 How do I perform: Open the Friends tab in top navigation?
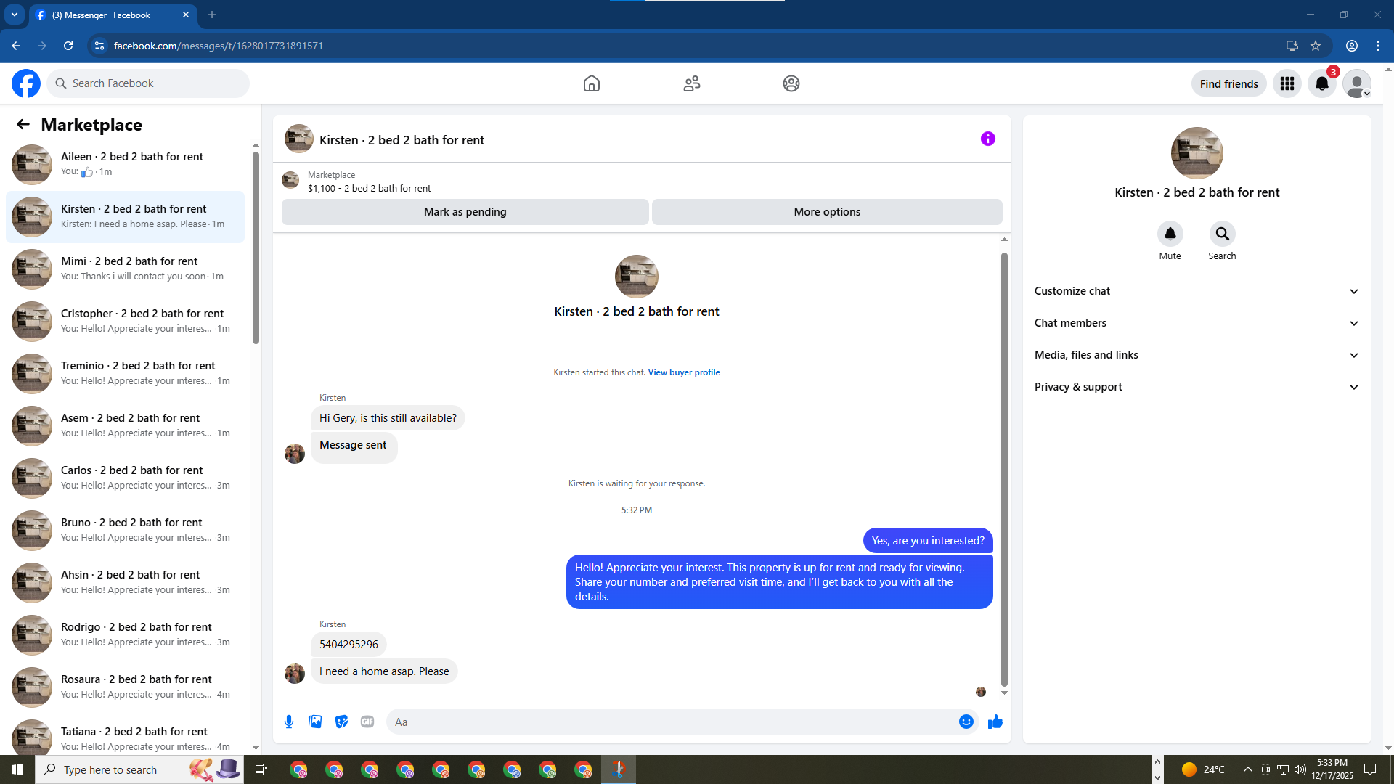pos(691,83)
